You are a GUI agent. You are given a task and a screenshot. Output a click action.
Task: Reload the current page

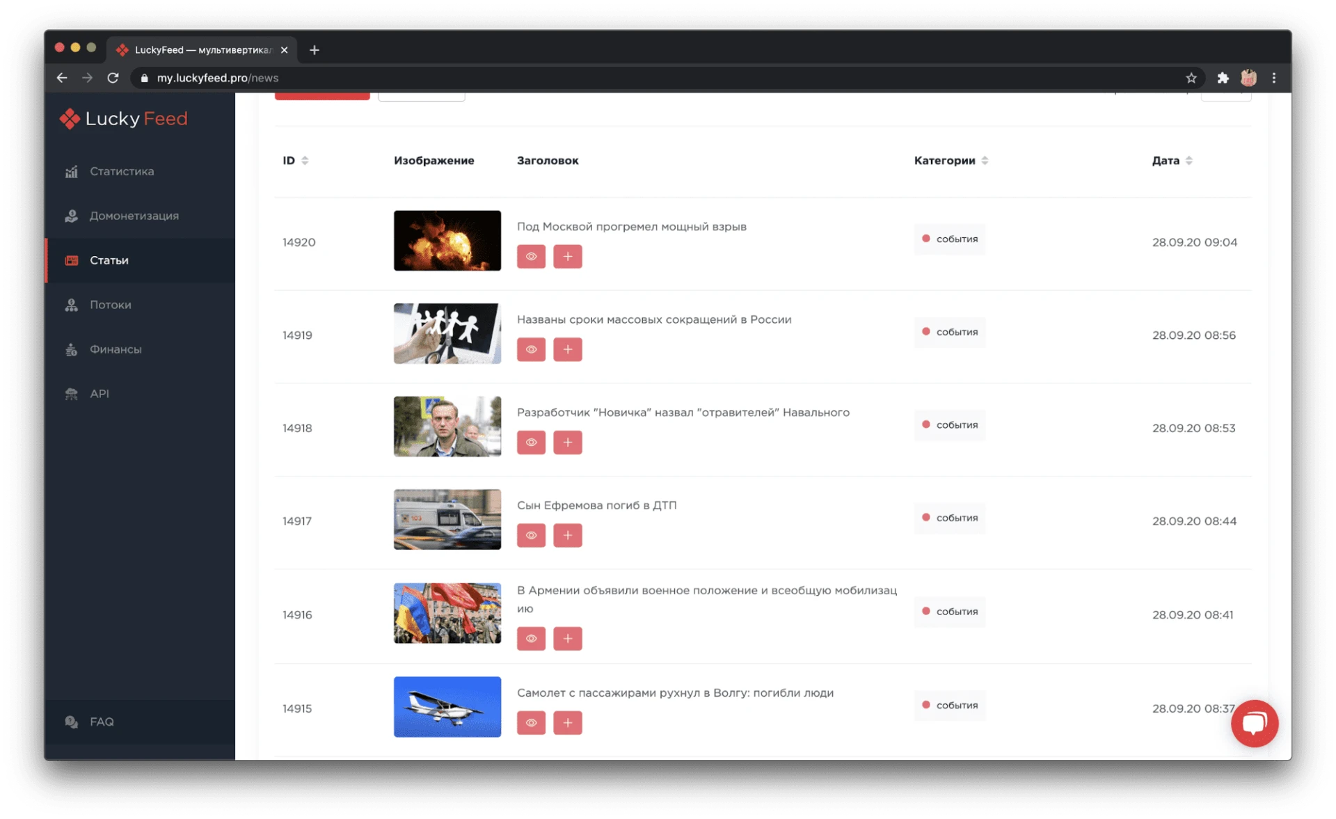[113, 78]
